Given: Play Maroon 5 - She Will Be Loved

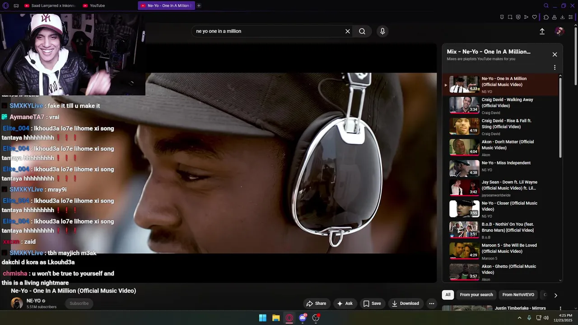Looking at the screenshot, I should pos(501,251).
